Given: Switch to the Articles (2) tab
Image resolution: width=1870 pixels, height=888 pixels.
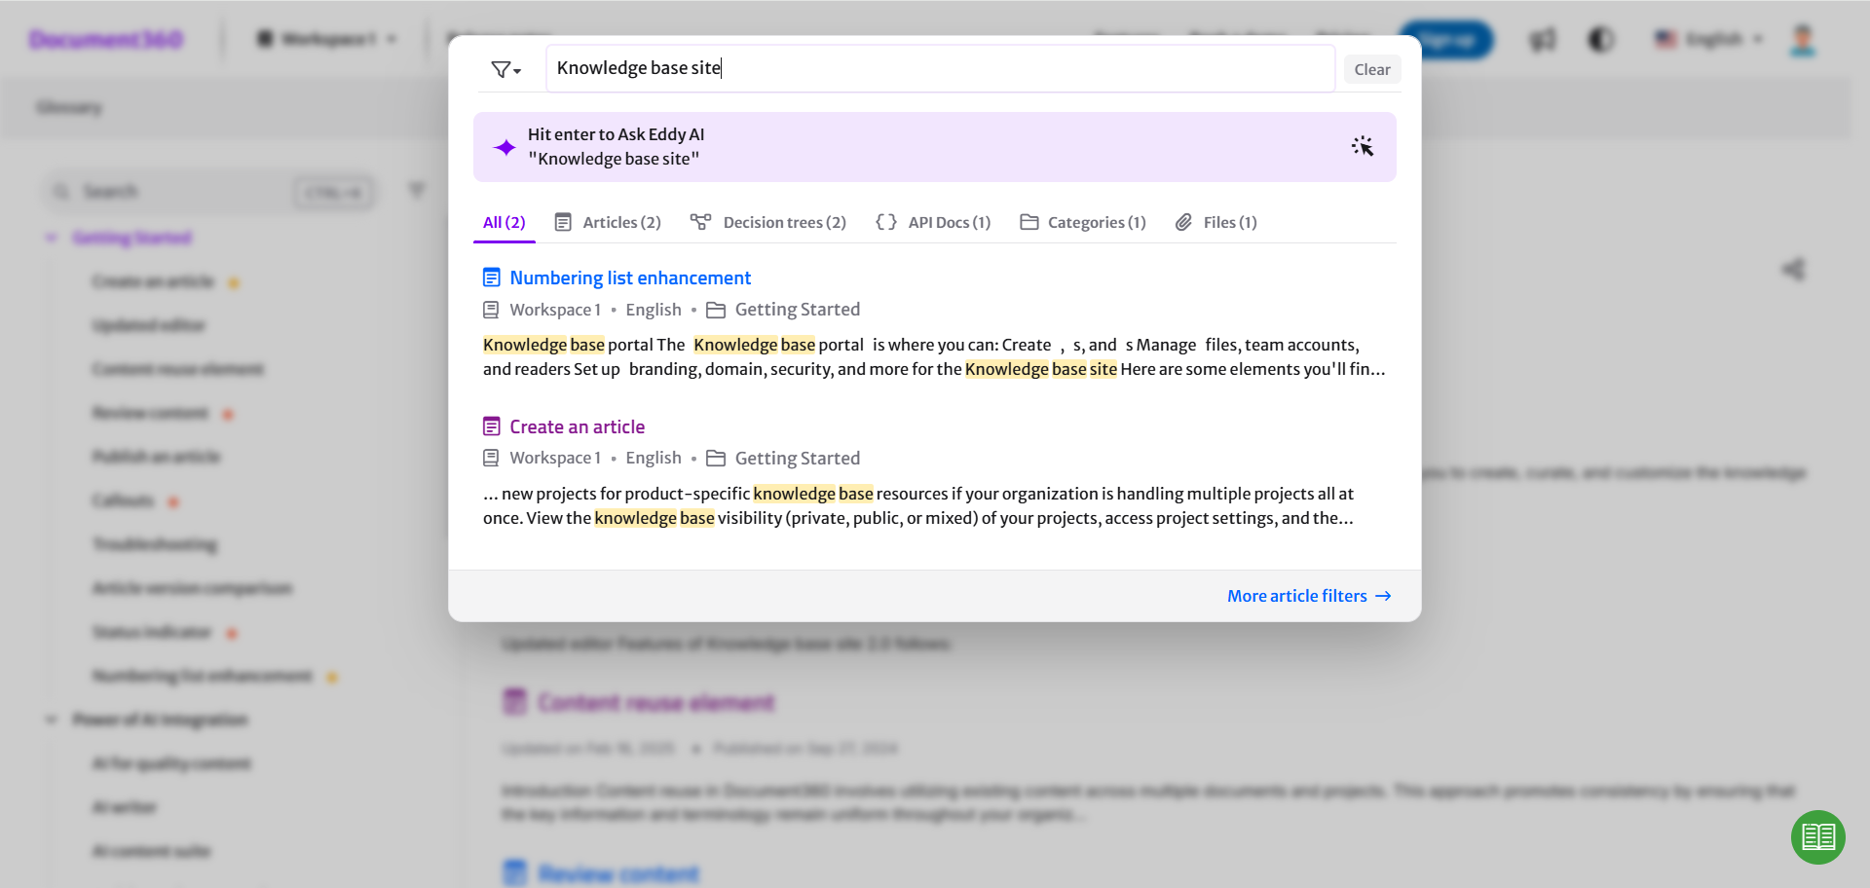Looking at the screenshot, I should (608, 222).
